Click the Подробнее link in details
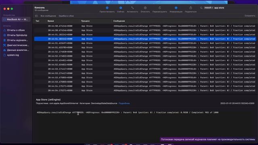Image resolution: width=258 pixels, height=145 pixels. point(124,104)
